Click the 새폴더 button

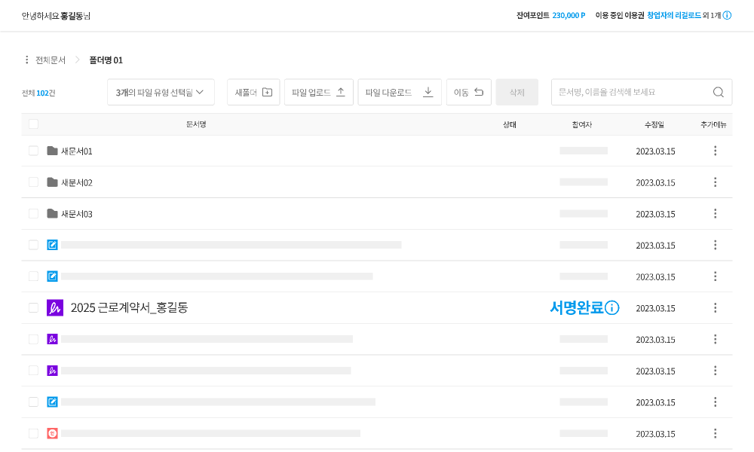[253, 92]
